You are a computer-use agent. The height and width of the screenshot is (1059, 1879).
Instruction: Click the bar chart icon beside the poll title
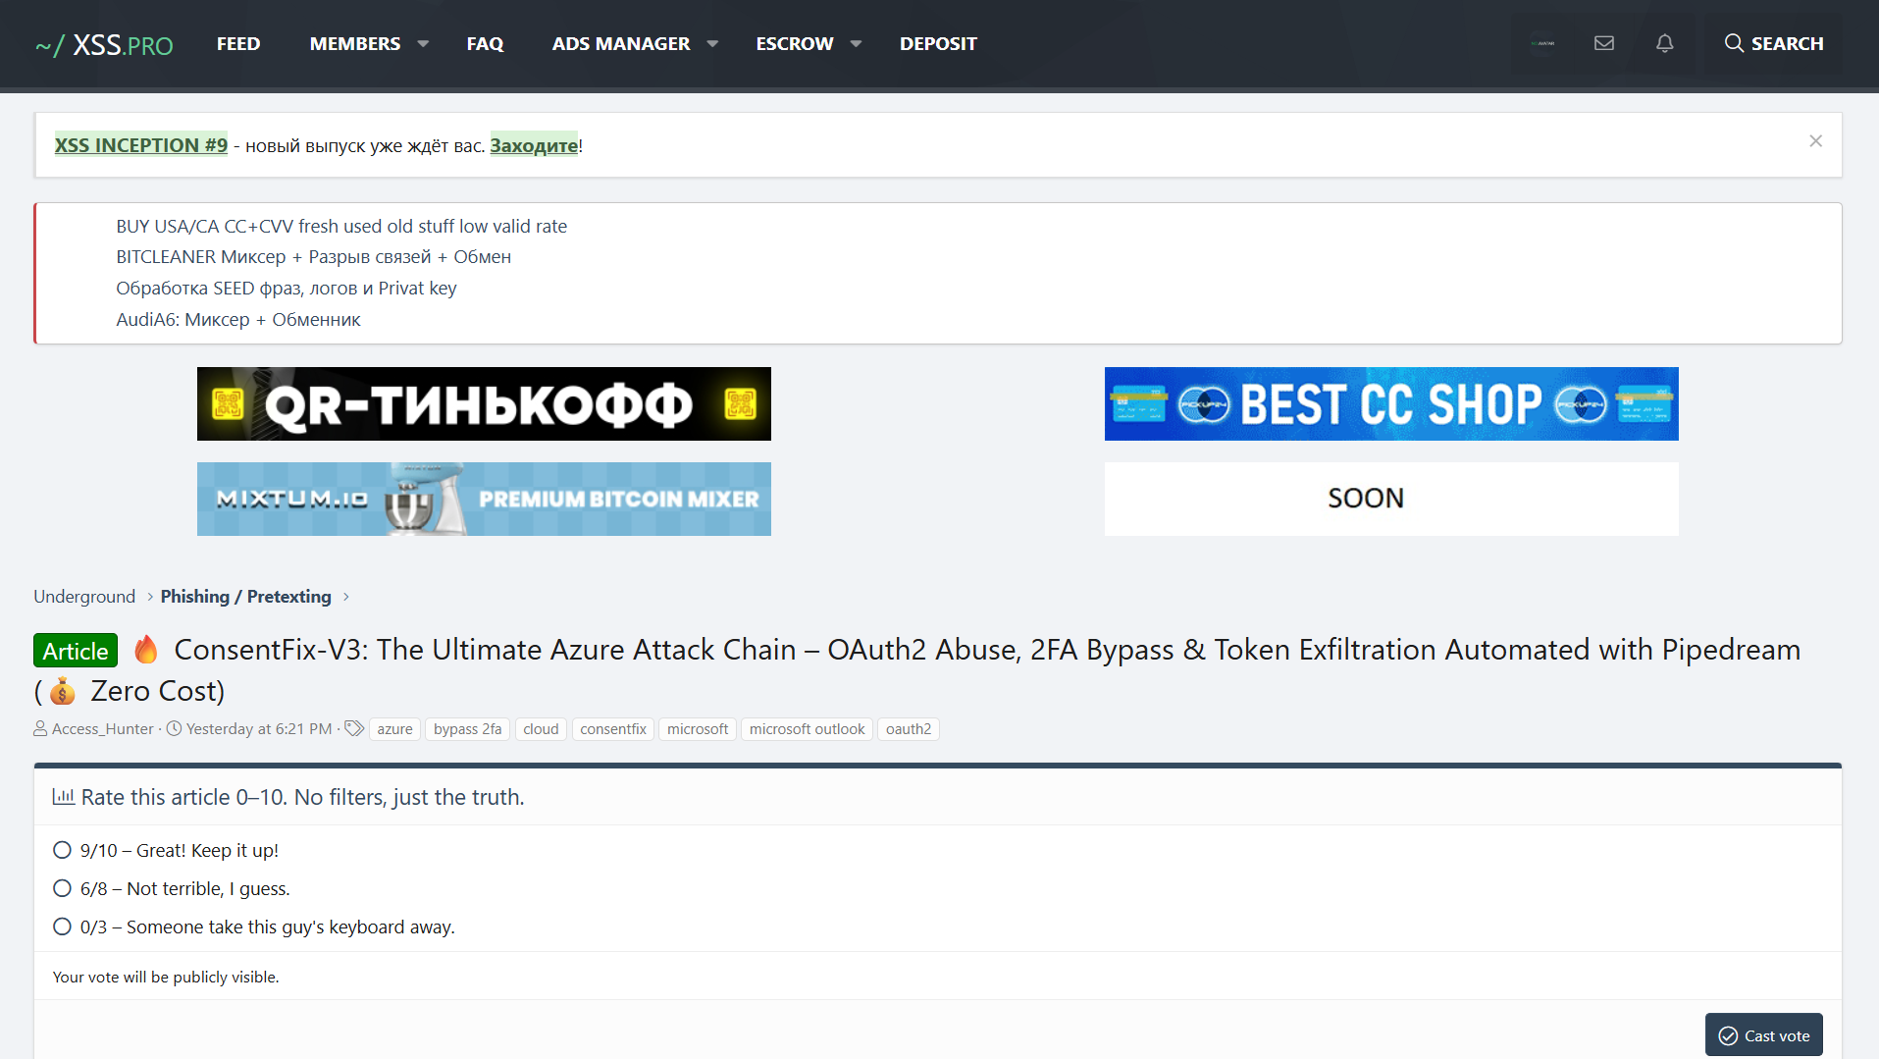63,797
